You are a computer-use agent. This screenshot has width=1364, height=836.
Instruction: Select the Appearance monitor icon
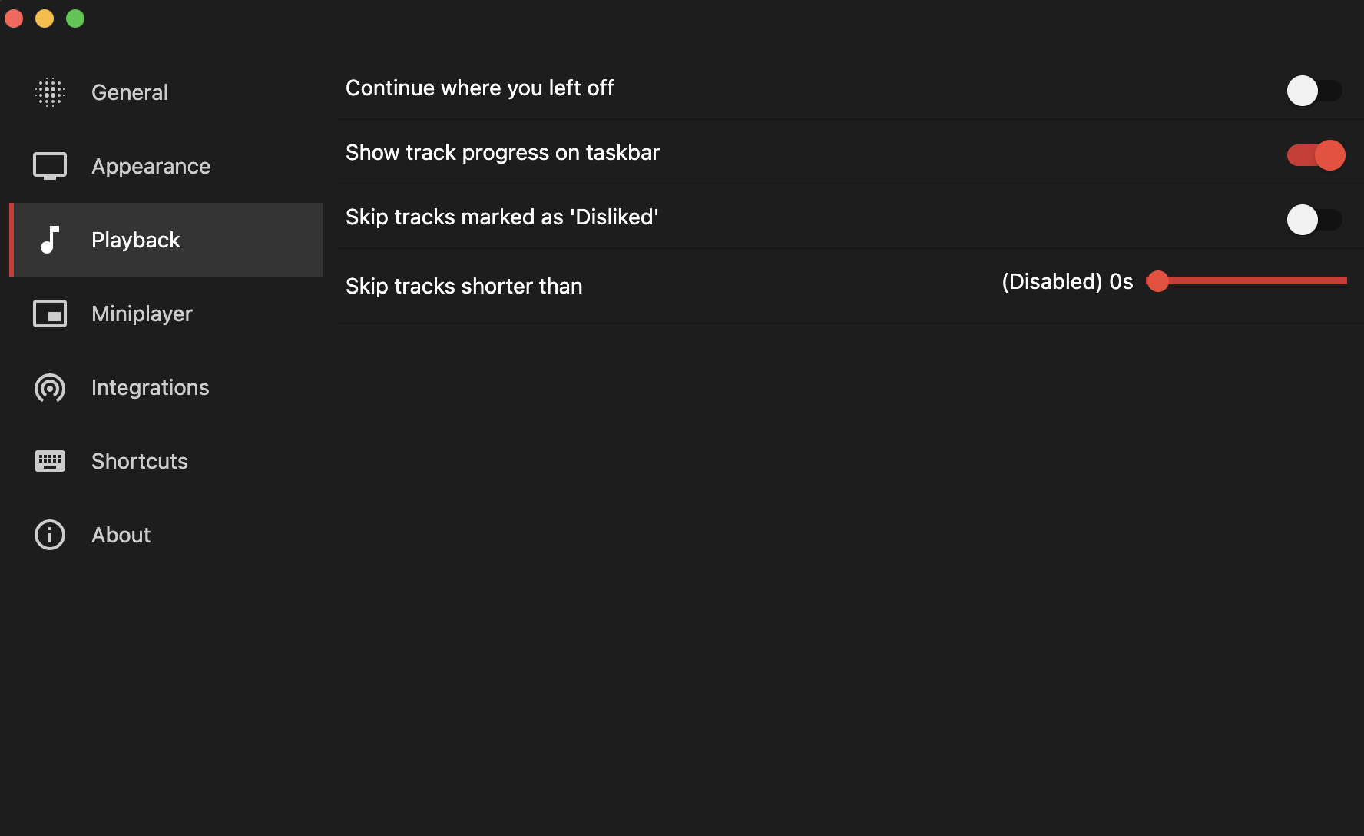pos(49,165)
